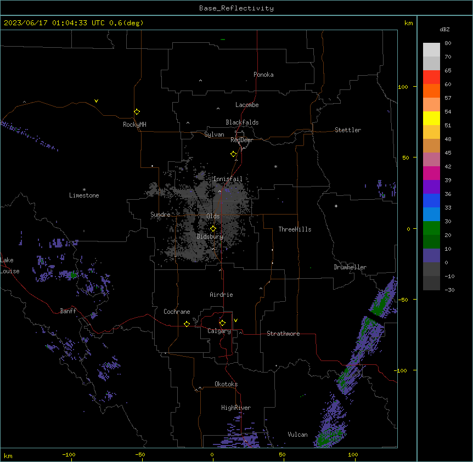The width and height of the screenshot is (473, 462).
Task: Click the yellow V marker northwest of RockyMH
Action: 96,101
